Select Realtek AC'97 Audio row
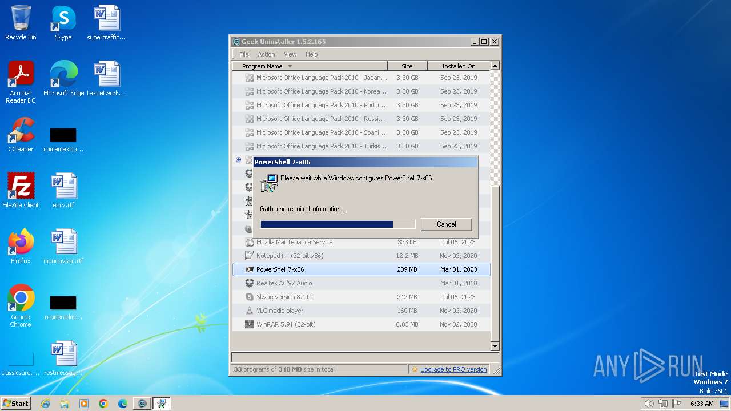 click(x=361, y=283)
